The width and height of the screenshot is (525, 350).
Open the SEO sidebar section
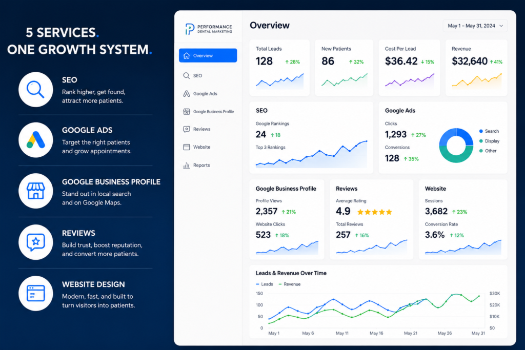[208, 76]
